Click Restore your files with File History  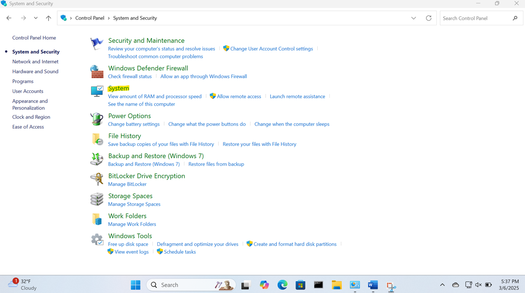[259, 144]
